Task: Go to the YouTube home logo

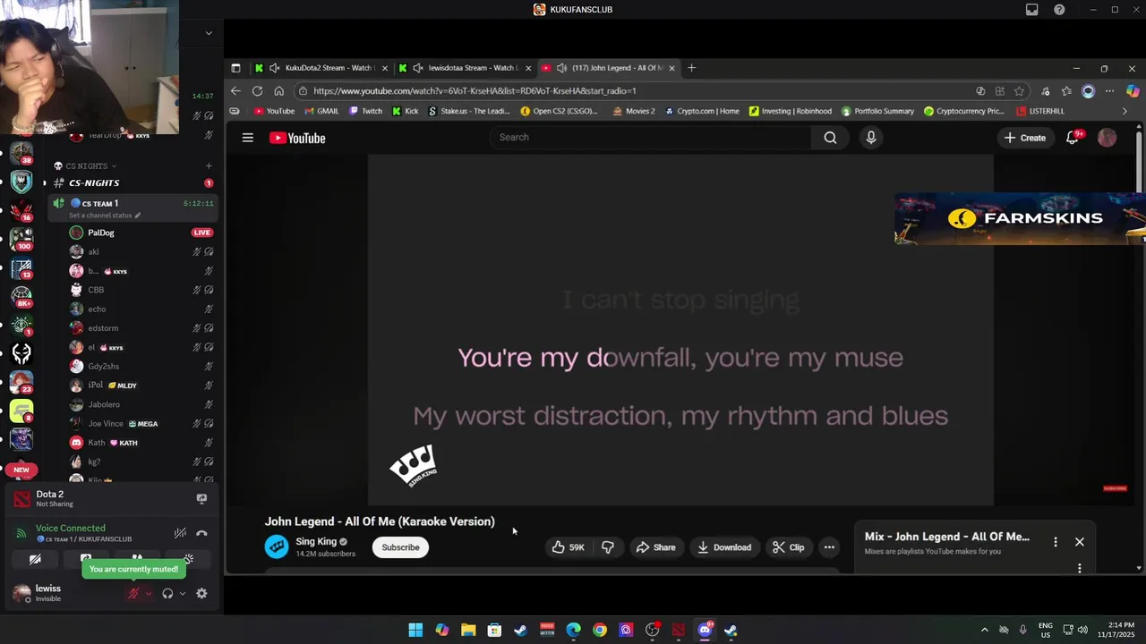Action: click(297, 138)
